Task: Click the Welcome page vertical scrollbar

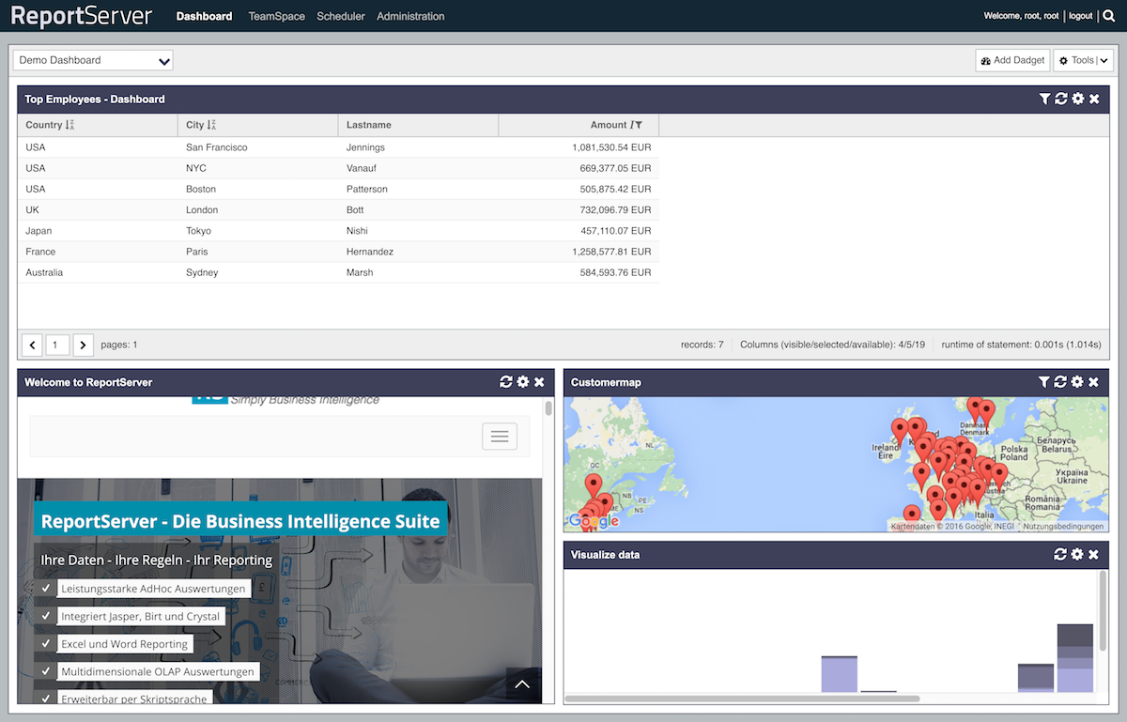Action: 548,407
